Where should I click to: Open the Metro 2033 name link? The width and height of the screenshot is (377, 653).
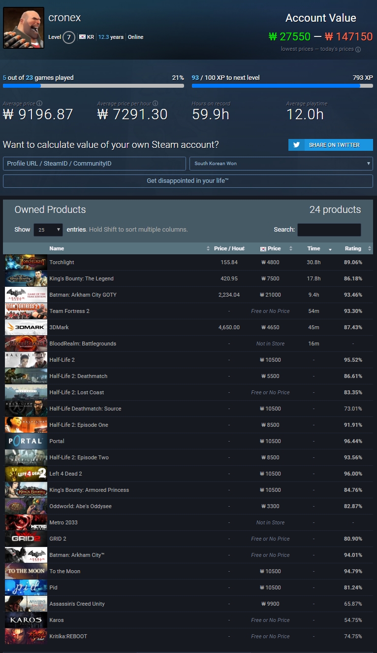point(63,522)
